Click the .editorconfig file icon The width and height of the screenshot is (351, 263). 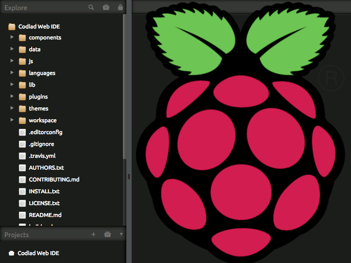22,132
